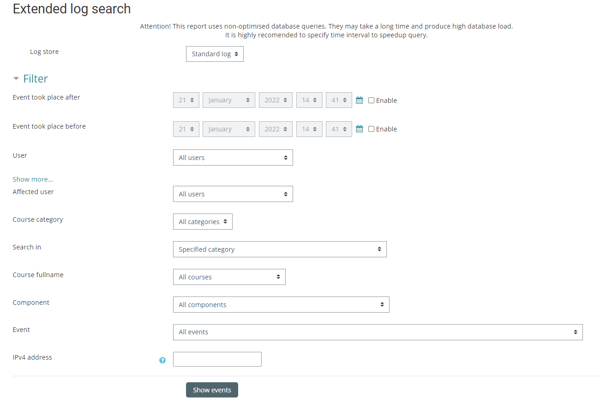Enable the Event took place before filter

(371, 129)
